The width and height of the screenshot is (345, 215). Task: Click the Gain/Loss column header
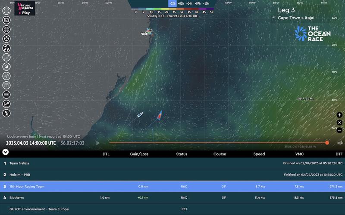(139, 154)
